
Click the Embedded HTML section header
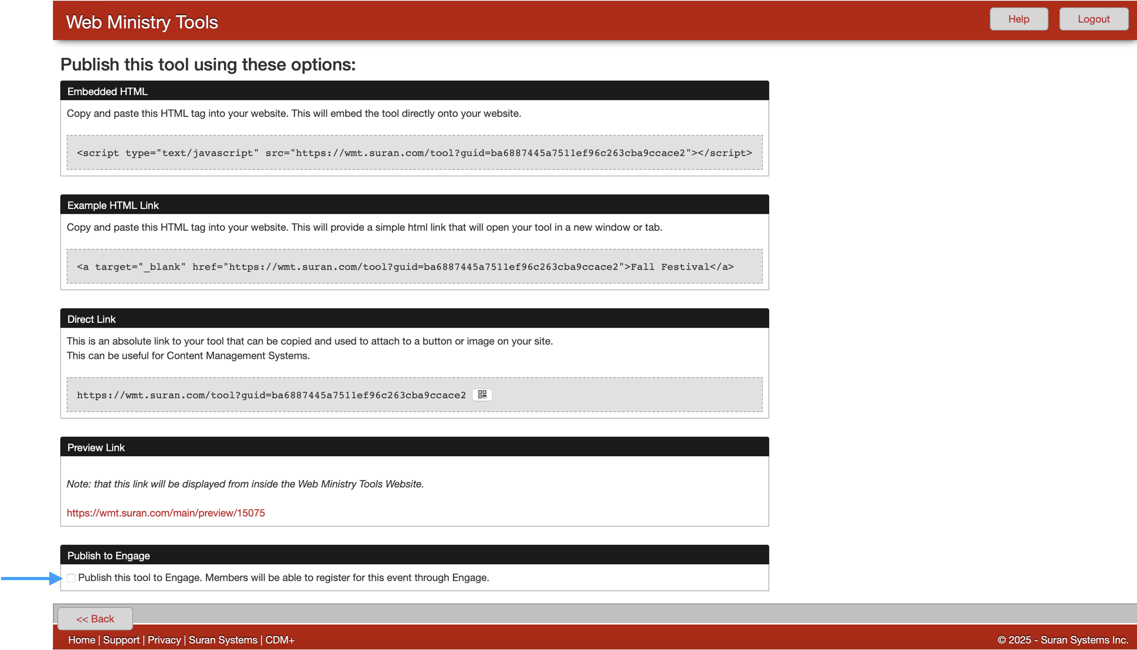point(107,91)
